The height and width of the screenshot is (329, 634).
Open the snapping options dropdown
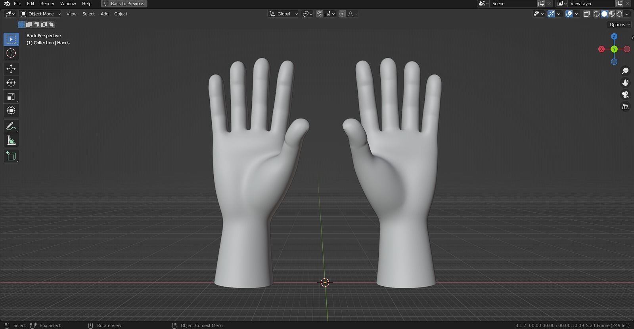[330, 14]
